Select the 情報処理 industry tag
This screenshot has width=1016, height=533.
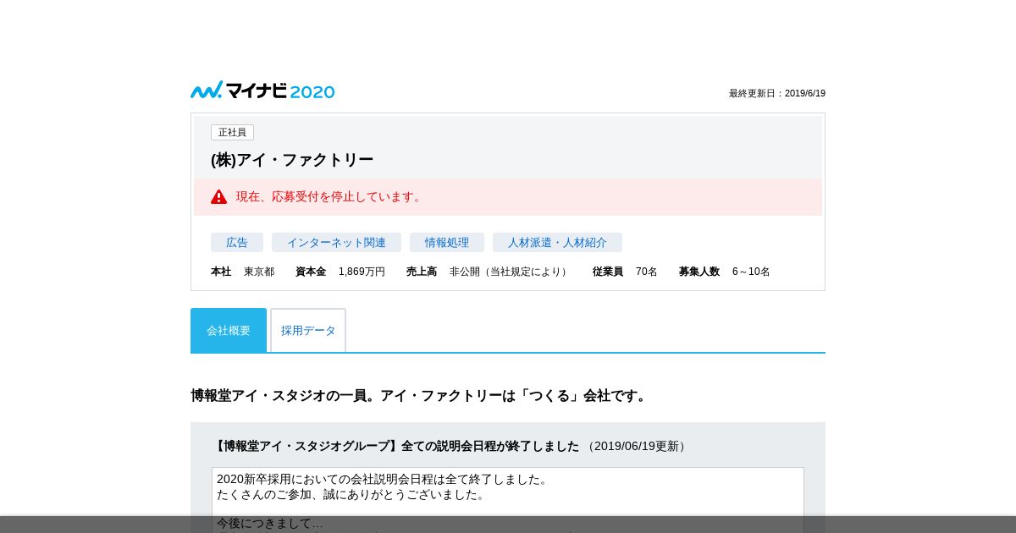click(447, 242)
